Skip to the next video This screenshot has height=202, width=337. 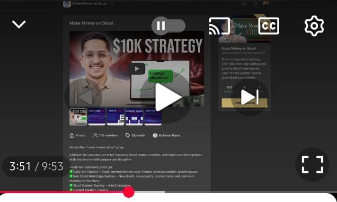[250, 97]
